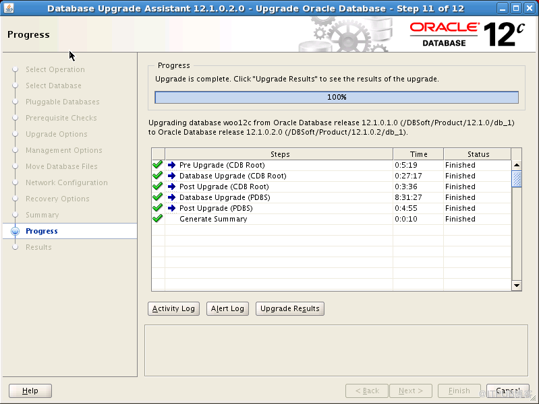This screenshot has height=404, width=539.
Task: Click the blue radio marker beside Progress step
Action: pos(15,231)
